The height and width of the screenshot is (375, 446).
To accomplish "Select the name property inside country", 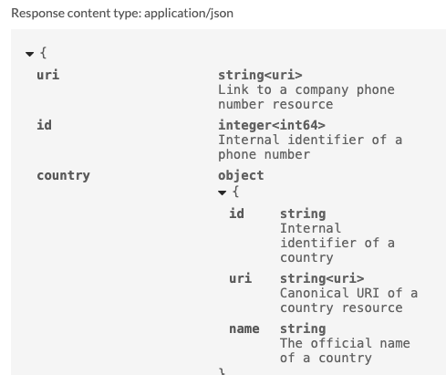I will pyautogui.click(x=244, y=328).
